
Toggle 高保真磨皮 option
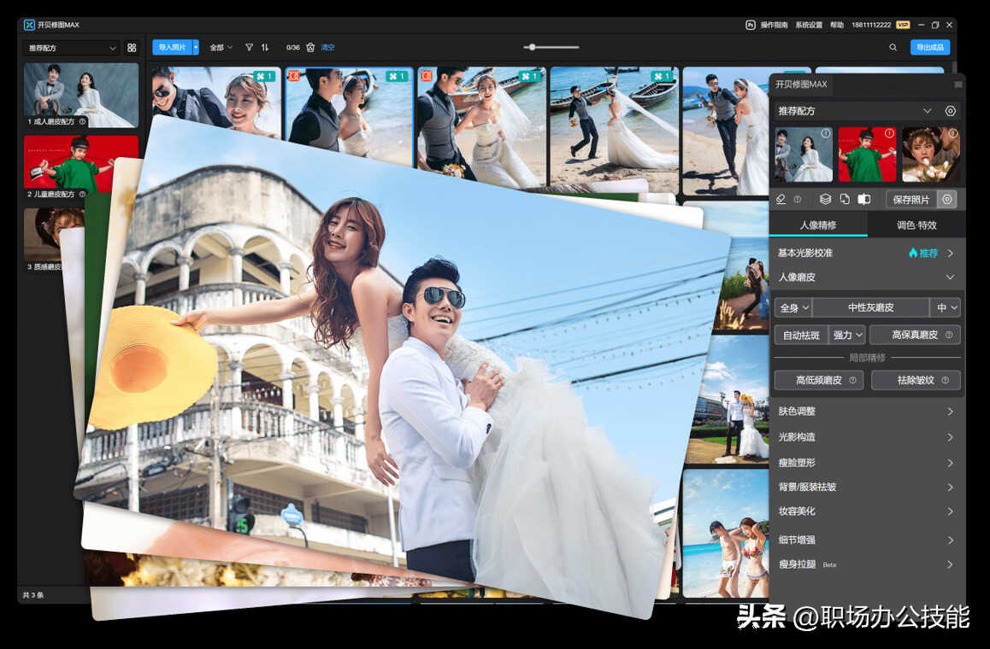(915, 335)
